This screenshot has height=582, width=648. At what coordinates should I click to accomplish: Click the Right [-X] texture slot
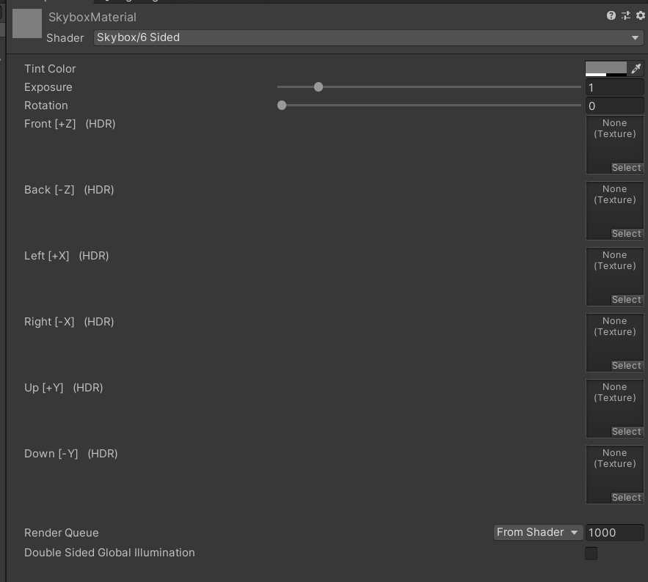614,343
